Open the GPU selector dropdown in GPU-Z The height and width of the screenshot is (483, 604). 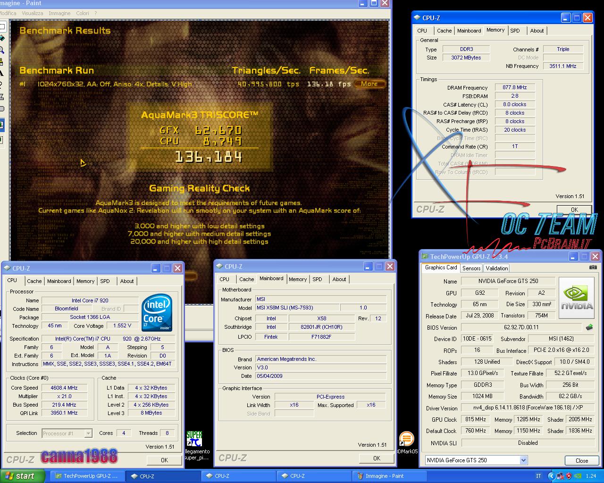(x=523, y=460)
